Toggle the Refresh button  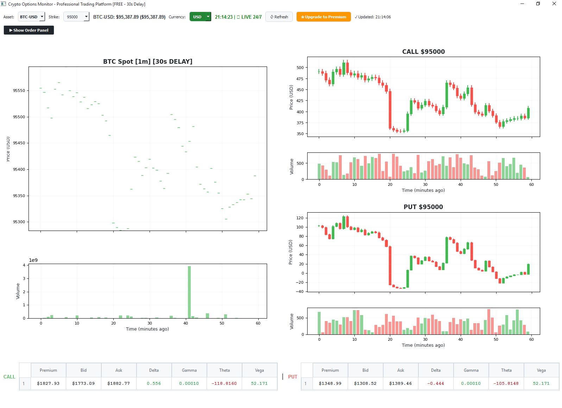point(279,17)
